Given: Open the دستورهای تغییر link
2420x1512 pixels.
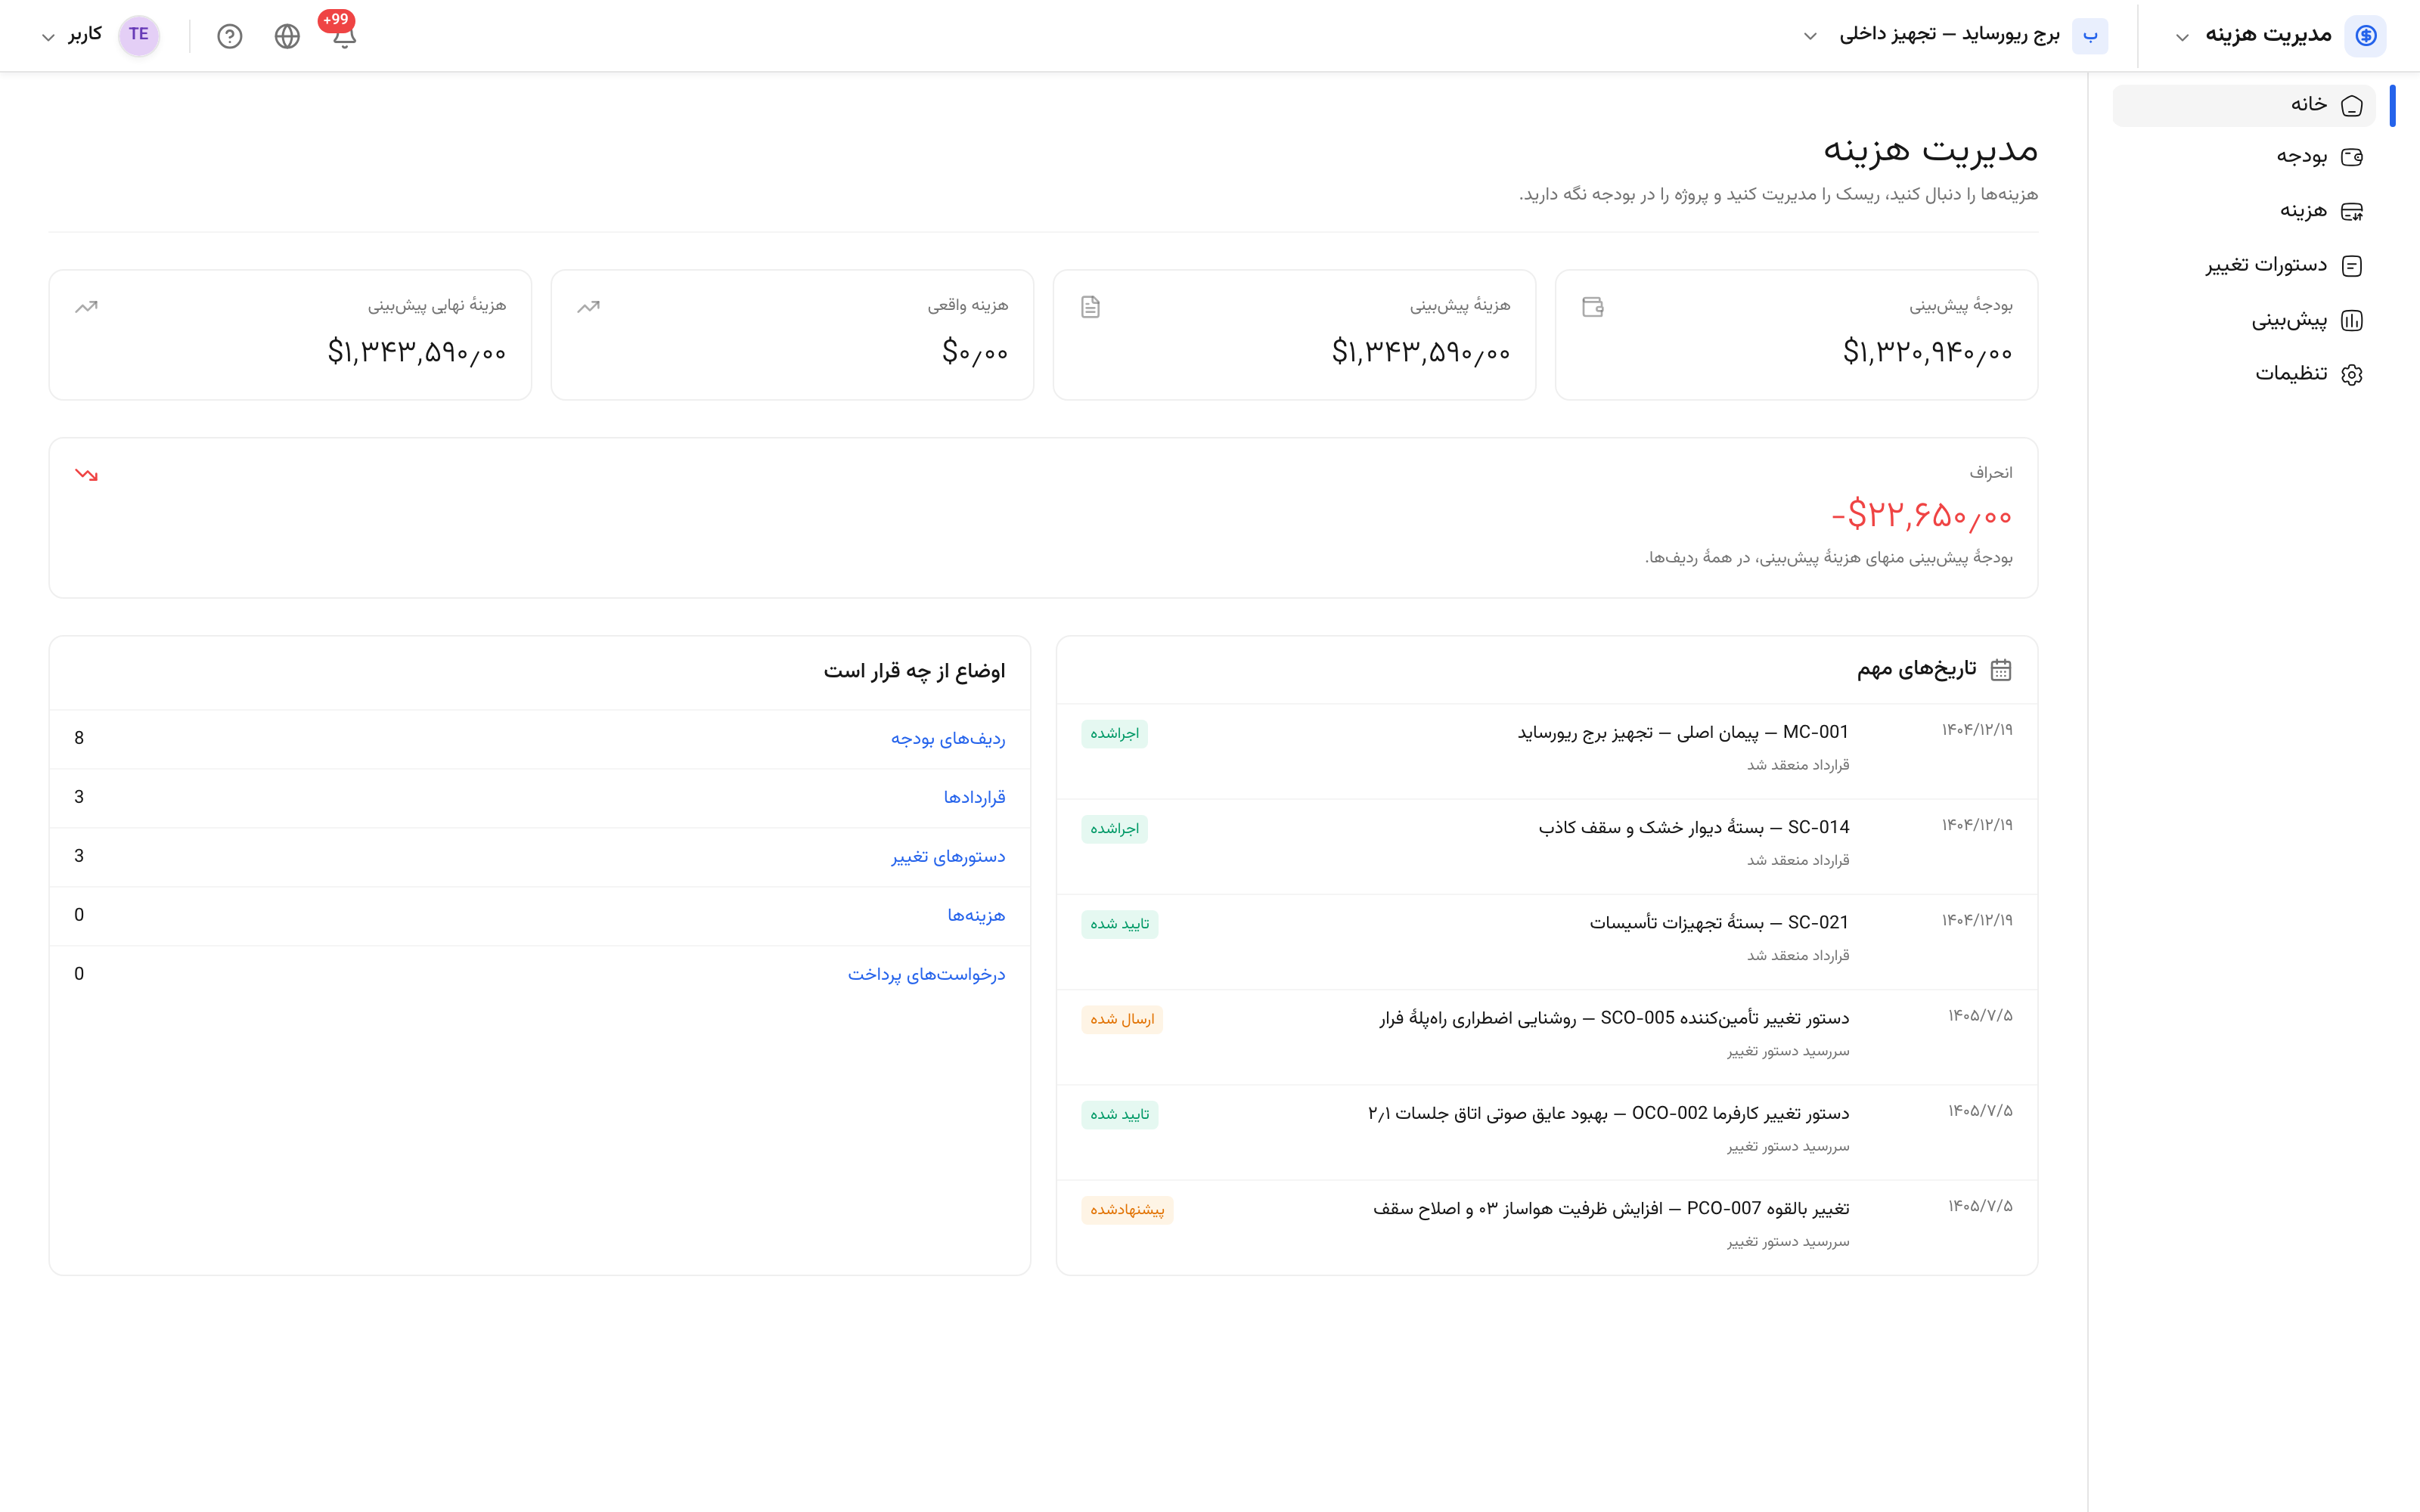Looking at the screenshot, I should 948,857.
